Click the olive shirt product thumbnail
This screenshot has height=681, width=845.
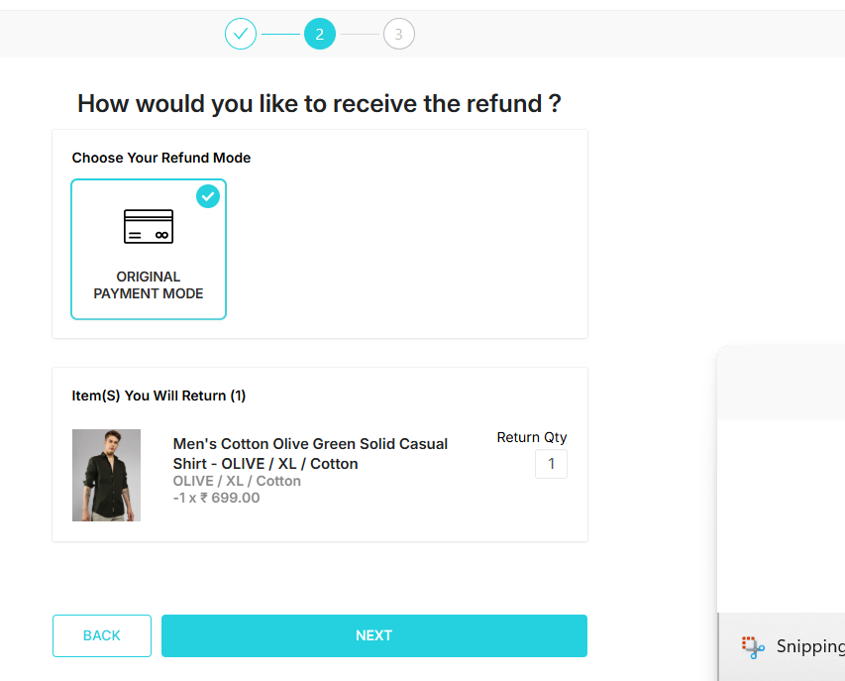point(106,475)
